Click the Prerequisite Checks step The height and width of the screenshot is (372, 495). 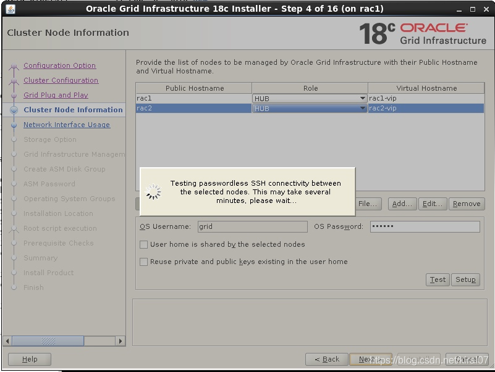59,243
